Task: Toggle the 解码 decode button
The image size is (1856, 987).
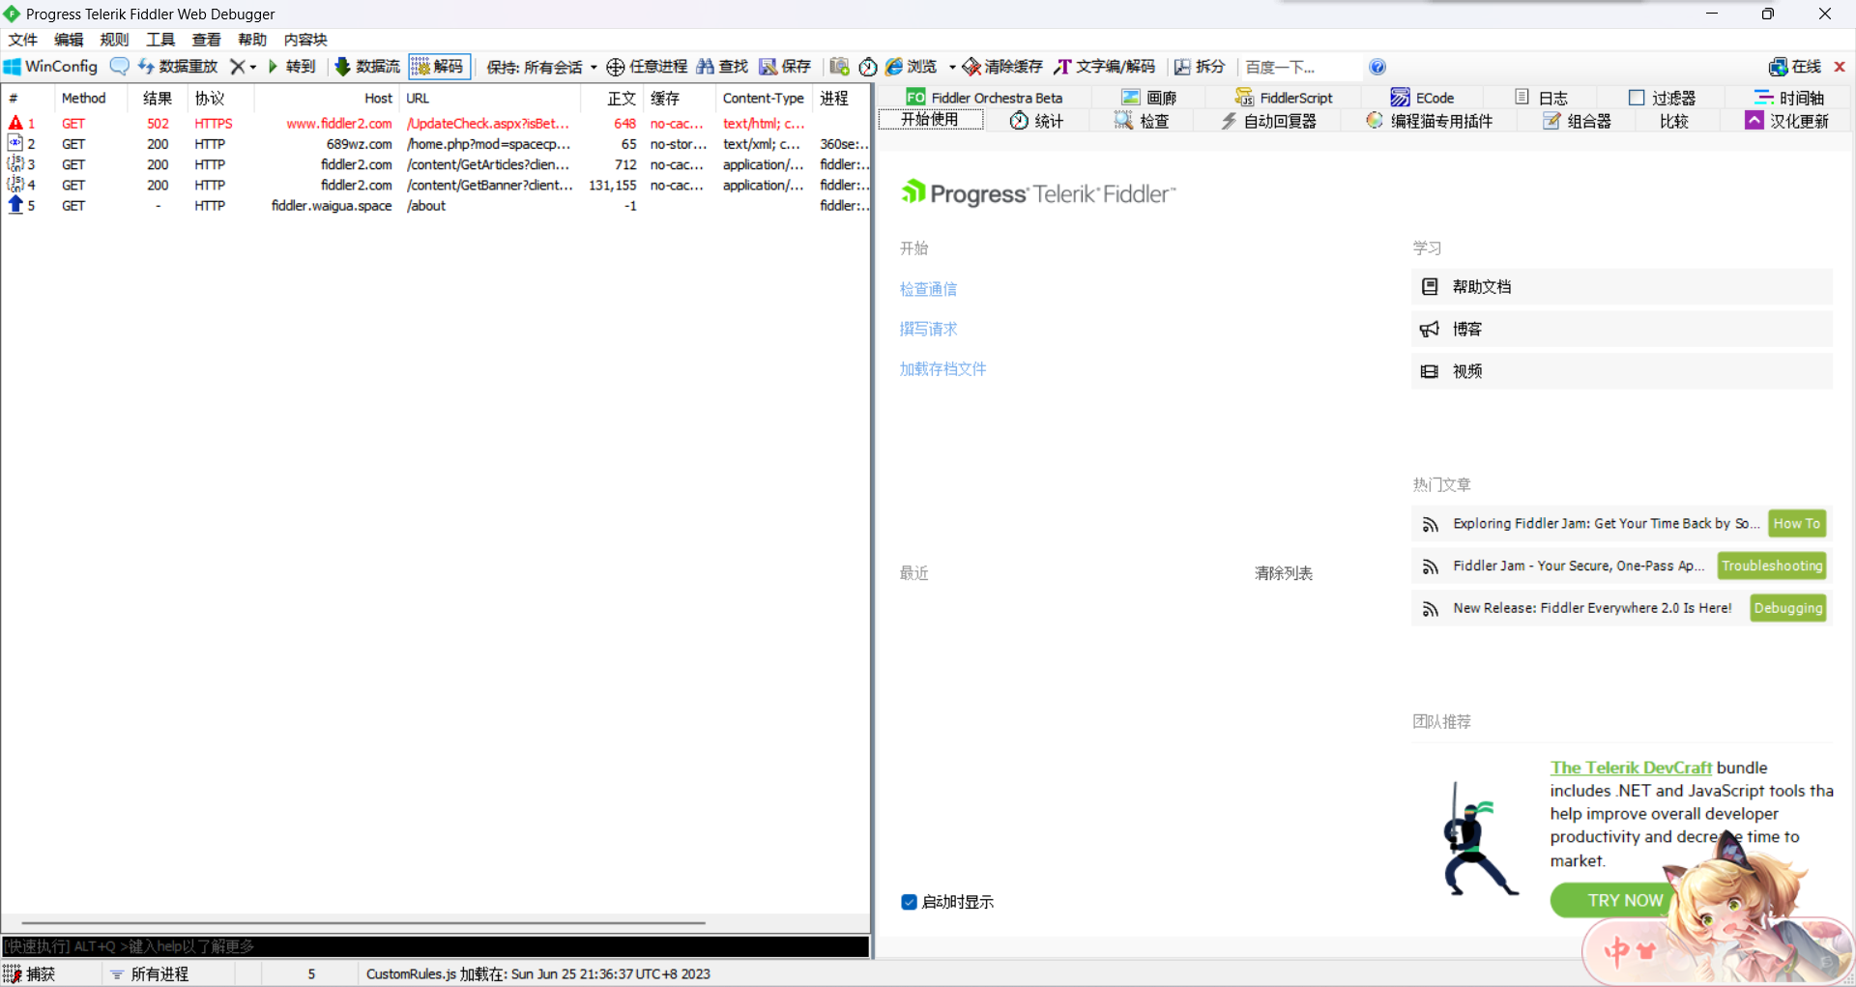Action: click(439, 67)
